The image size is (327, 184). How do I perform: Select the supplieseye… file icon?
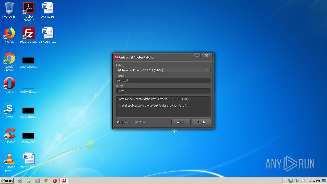pyautogui.click(x=28, y=63)
